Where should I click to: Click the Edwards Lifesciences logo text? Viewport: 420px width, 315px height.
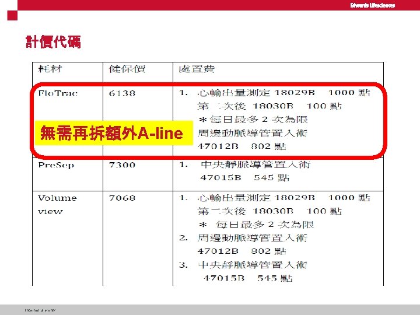[x=372, y=5]
